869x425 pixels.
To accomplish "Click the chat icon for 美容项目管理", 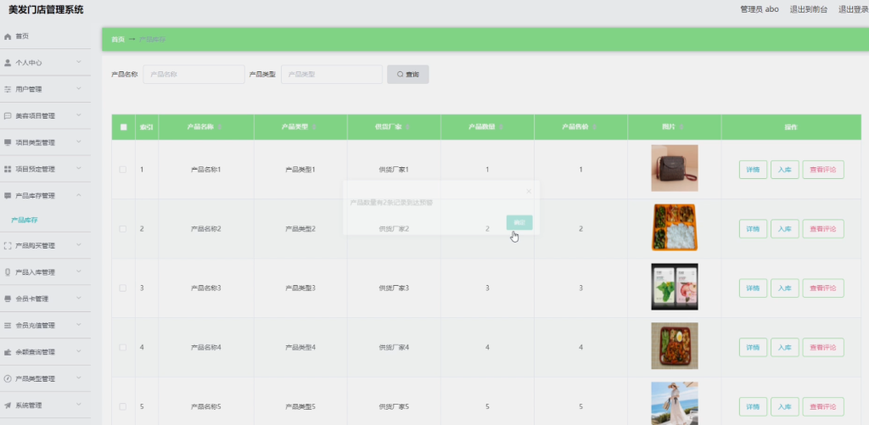I will pos(8,116).
